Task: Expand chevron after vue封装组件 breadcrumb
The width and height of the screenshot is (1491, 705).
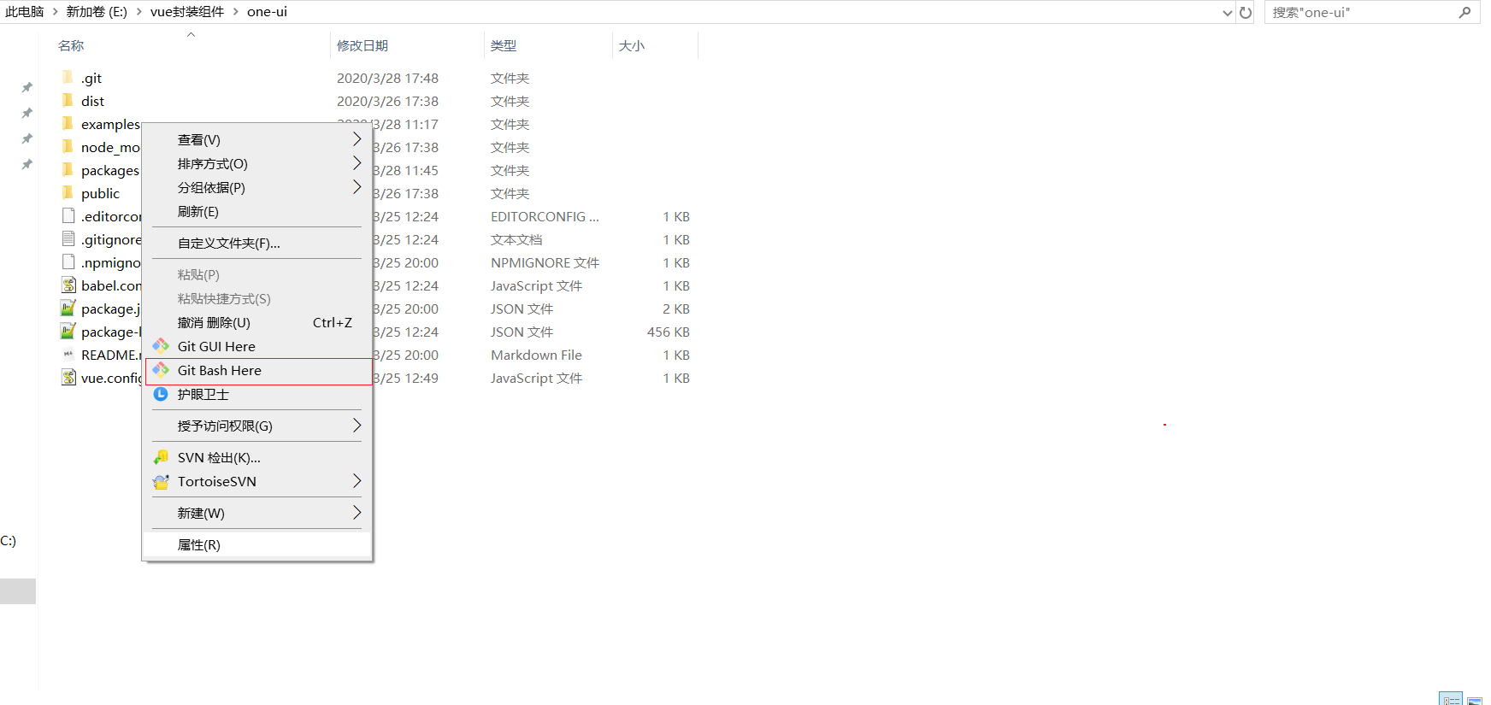Action: (x=235, y=12)
